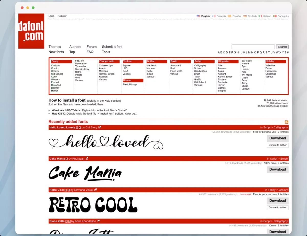Click accents icon beside Retro Cool
This screenshot has width=307, height=236.
tap(65, 190)
